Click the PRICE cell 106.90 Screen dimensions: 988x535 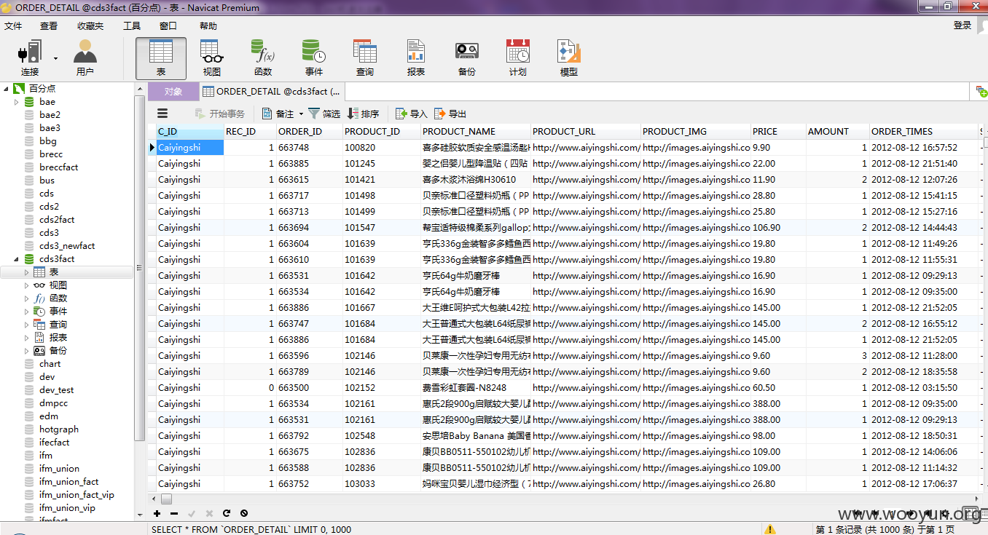coord(778,228)
